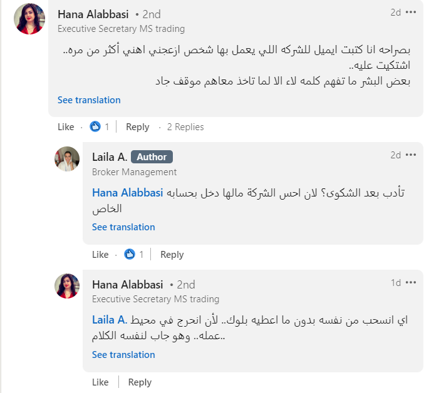Click like reaction icon under Laila's reply
This screenshot has width=424, height=393.
click(130, 254)
